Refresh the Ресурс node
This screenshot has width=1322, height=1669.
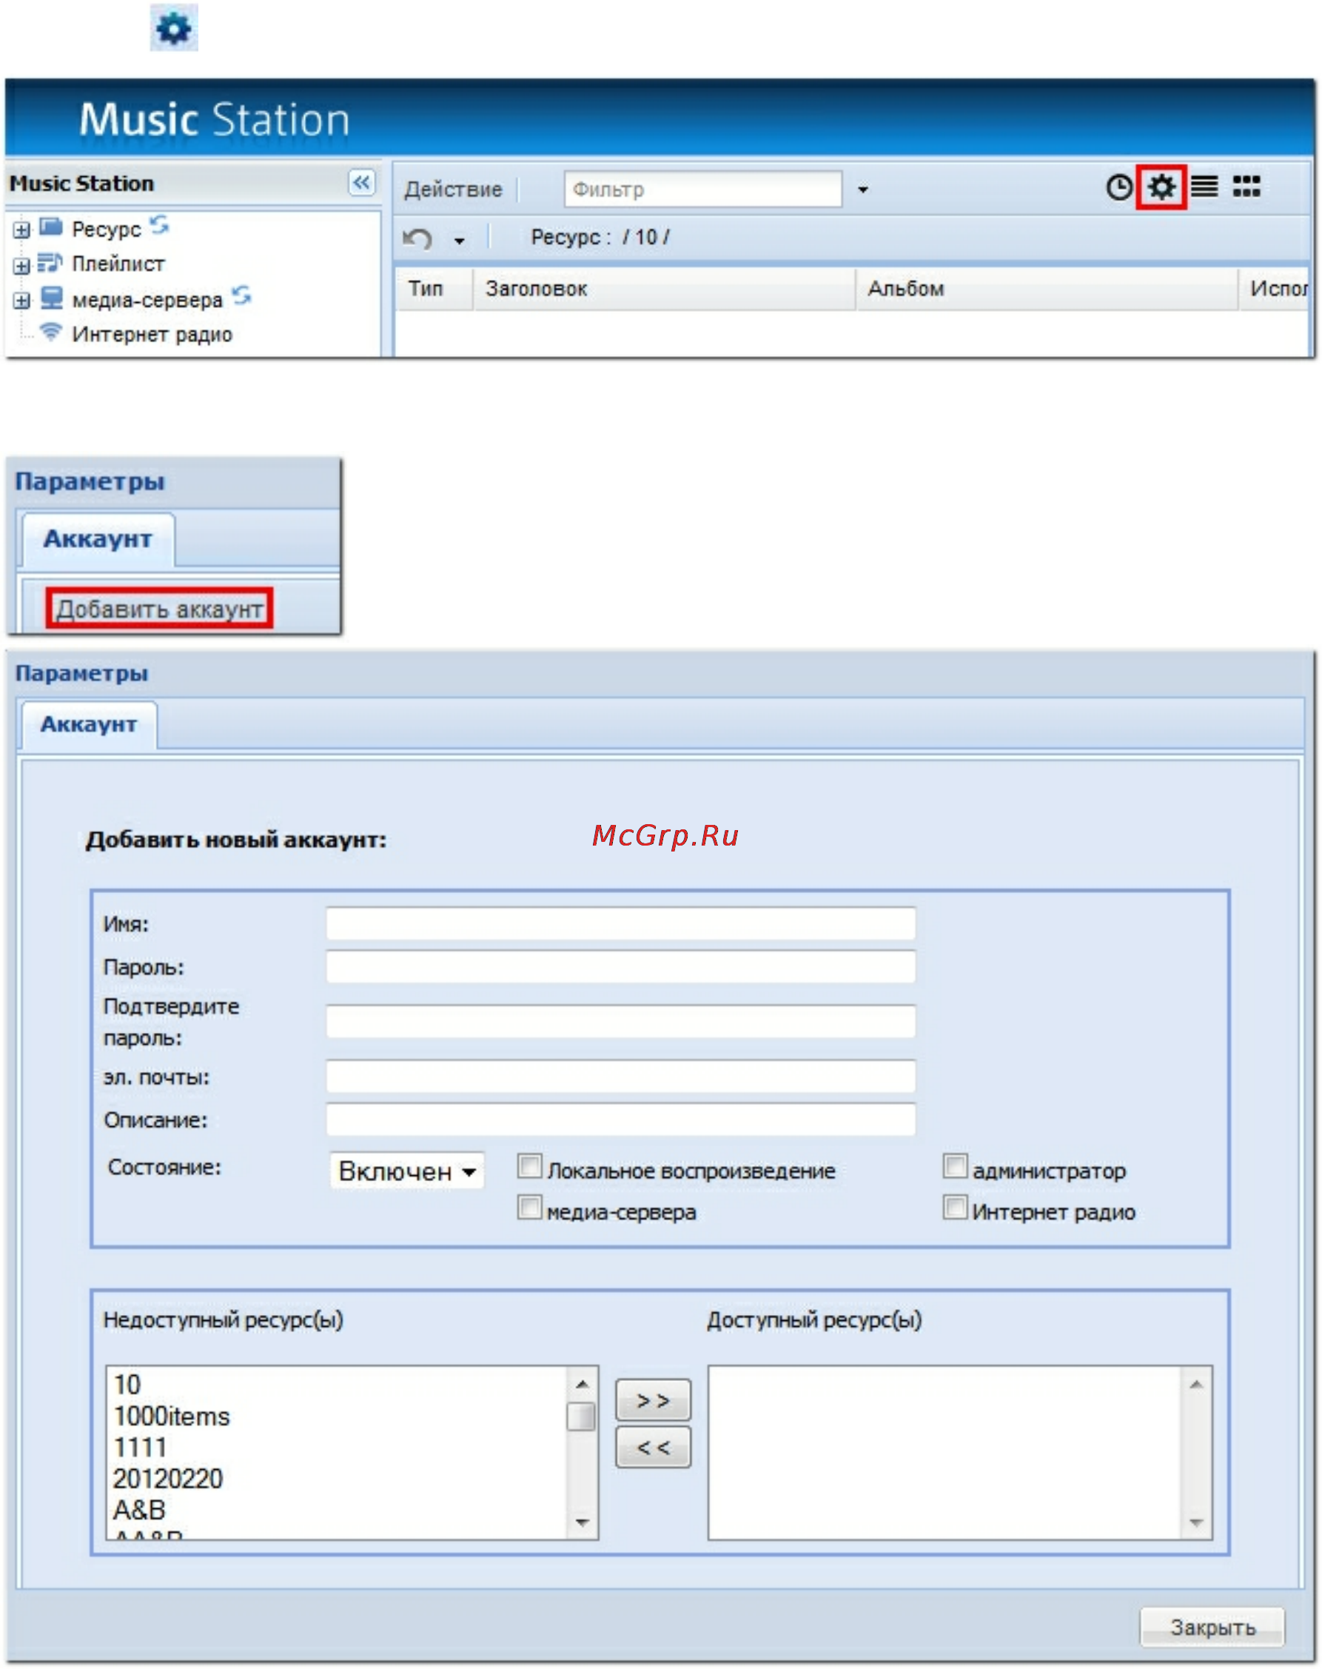[x=159, y=224]
